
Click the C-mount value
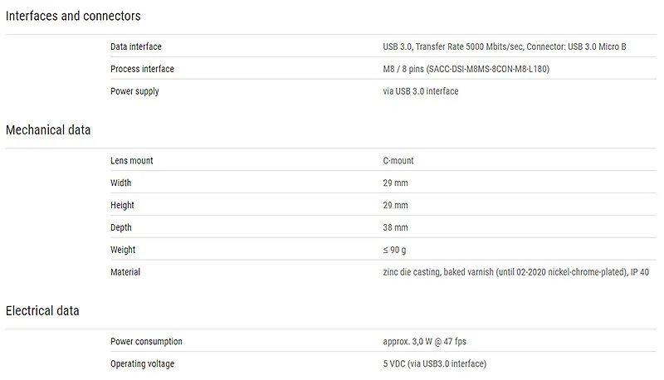[398, 161]
